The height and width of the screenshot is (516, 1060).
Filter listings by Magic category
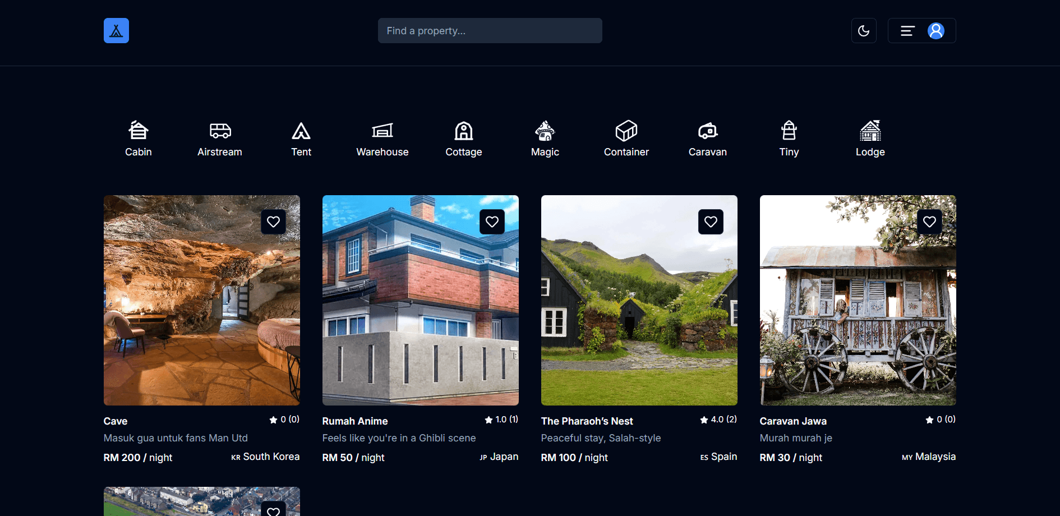545,139
